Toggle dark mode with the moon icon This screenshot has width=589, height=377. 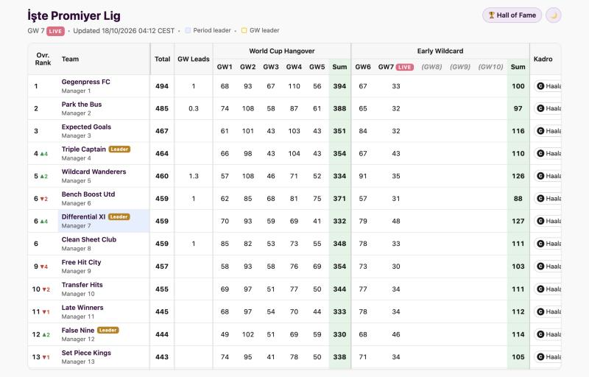pos(554,15)
